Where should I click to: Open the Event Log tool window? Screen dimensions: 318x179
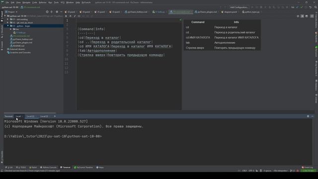tap(308, 168)
